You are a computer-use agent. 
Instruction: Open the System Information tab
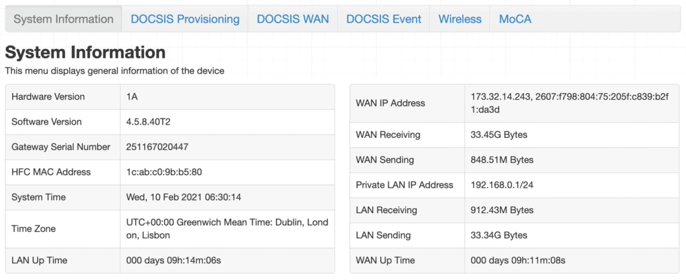click(x=64, y=19)
